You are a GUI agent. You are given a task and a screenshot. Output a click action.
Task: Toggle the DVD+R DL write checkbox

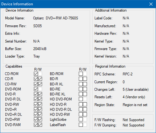click(40, 115)
